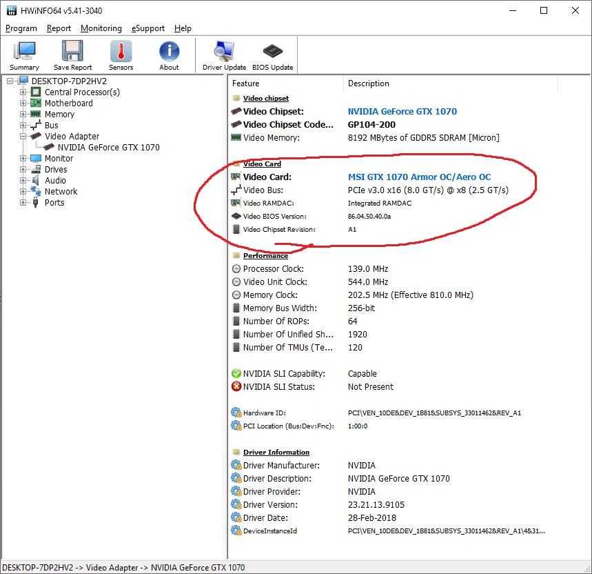Collapse the DESKTOP-7DP2HV2 root node
This screenshot has height=574, width=592.
10,81
